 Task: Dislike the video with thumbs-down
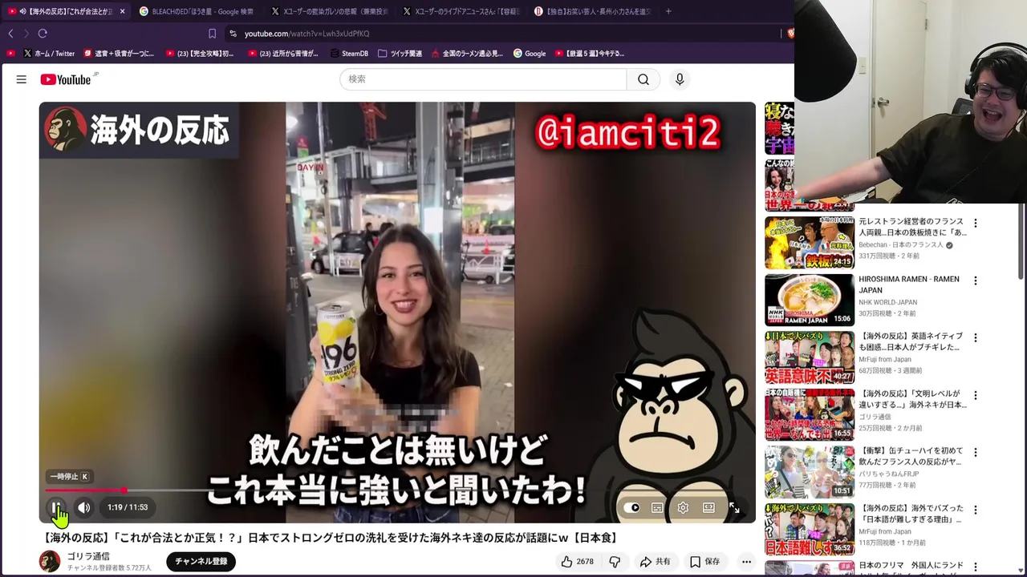(x=615, y=562)
